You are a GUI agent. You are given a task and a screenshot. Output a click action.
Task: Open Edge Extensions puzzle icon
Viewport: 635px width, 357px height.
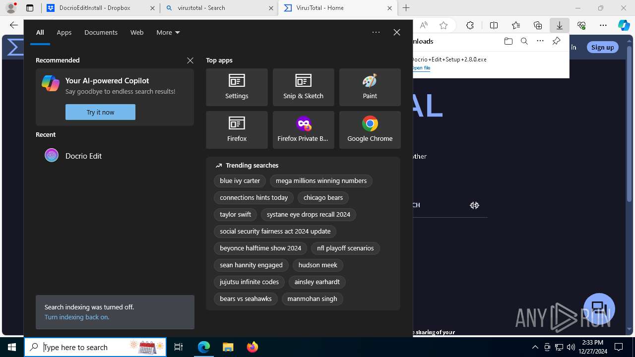pyautogui.click(x=470, y=25)
